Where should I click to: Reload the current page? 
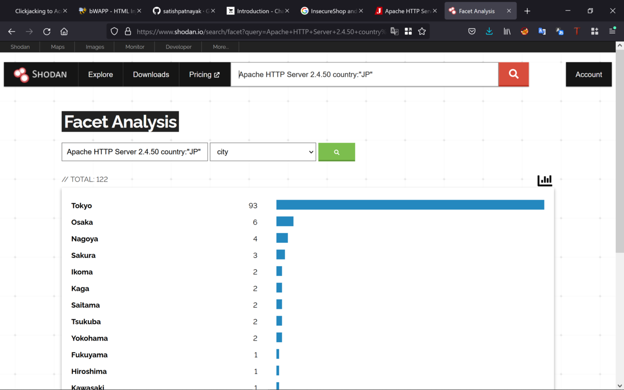[x=47, y=32]
